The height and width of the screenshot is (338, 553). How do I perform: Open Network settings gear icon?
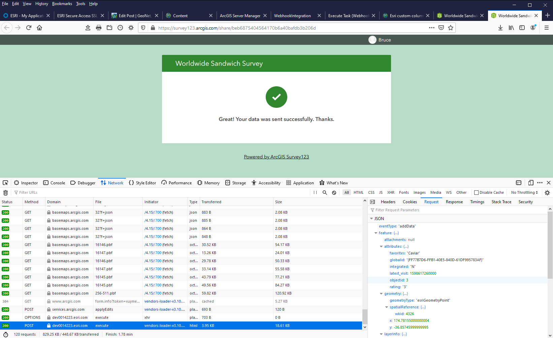[547, 192]
